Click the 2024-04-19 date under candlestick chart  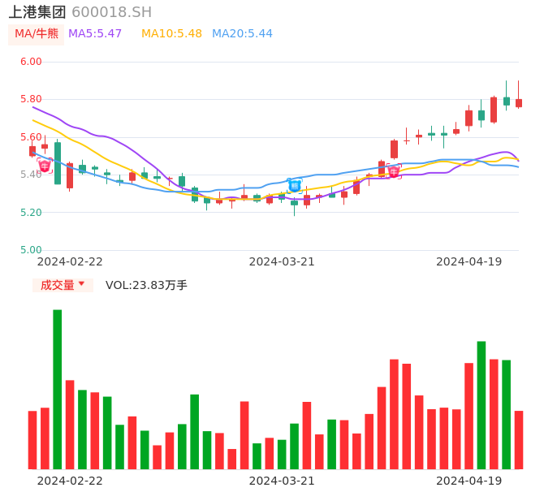469,261
